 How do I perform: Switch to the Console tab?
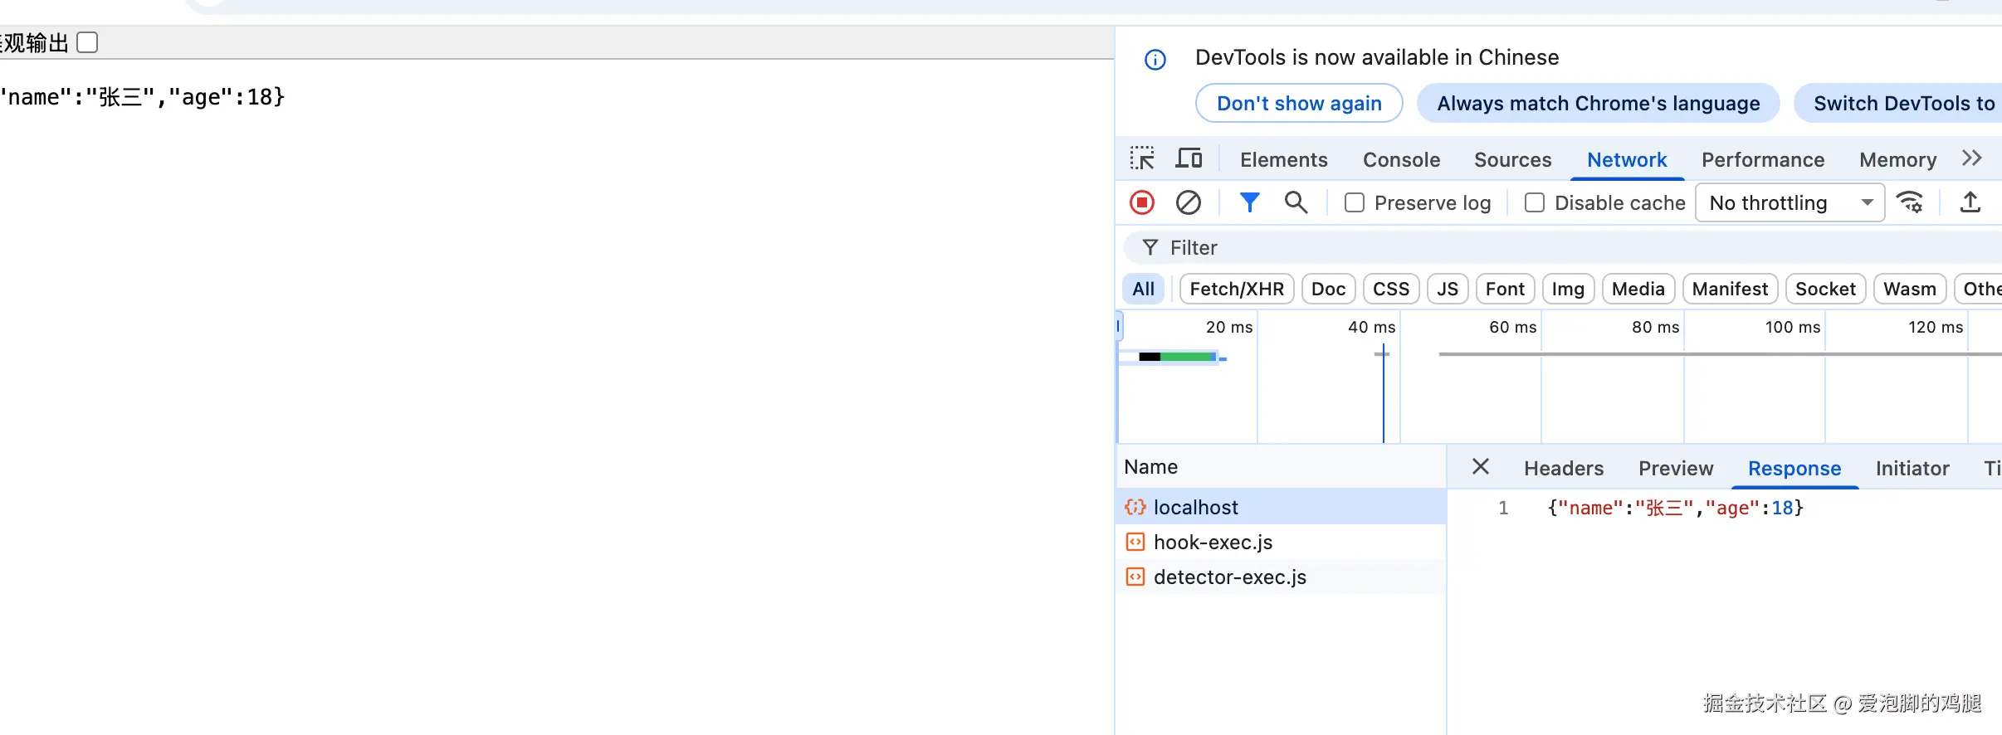point(1401,160)
